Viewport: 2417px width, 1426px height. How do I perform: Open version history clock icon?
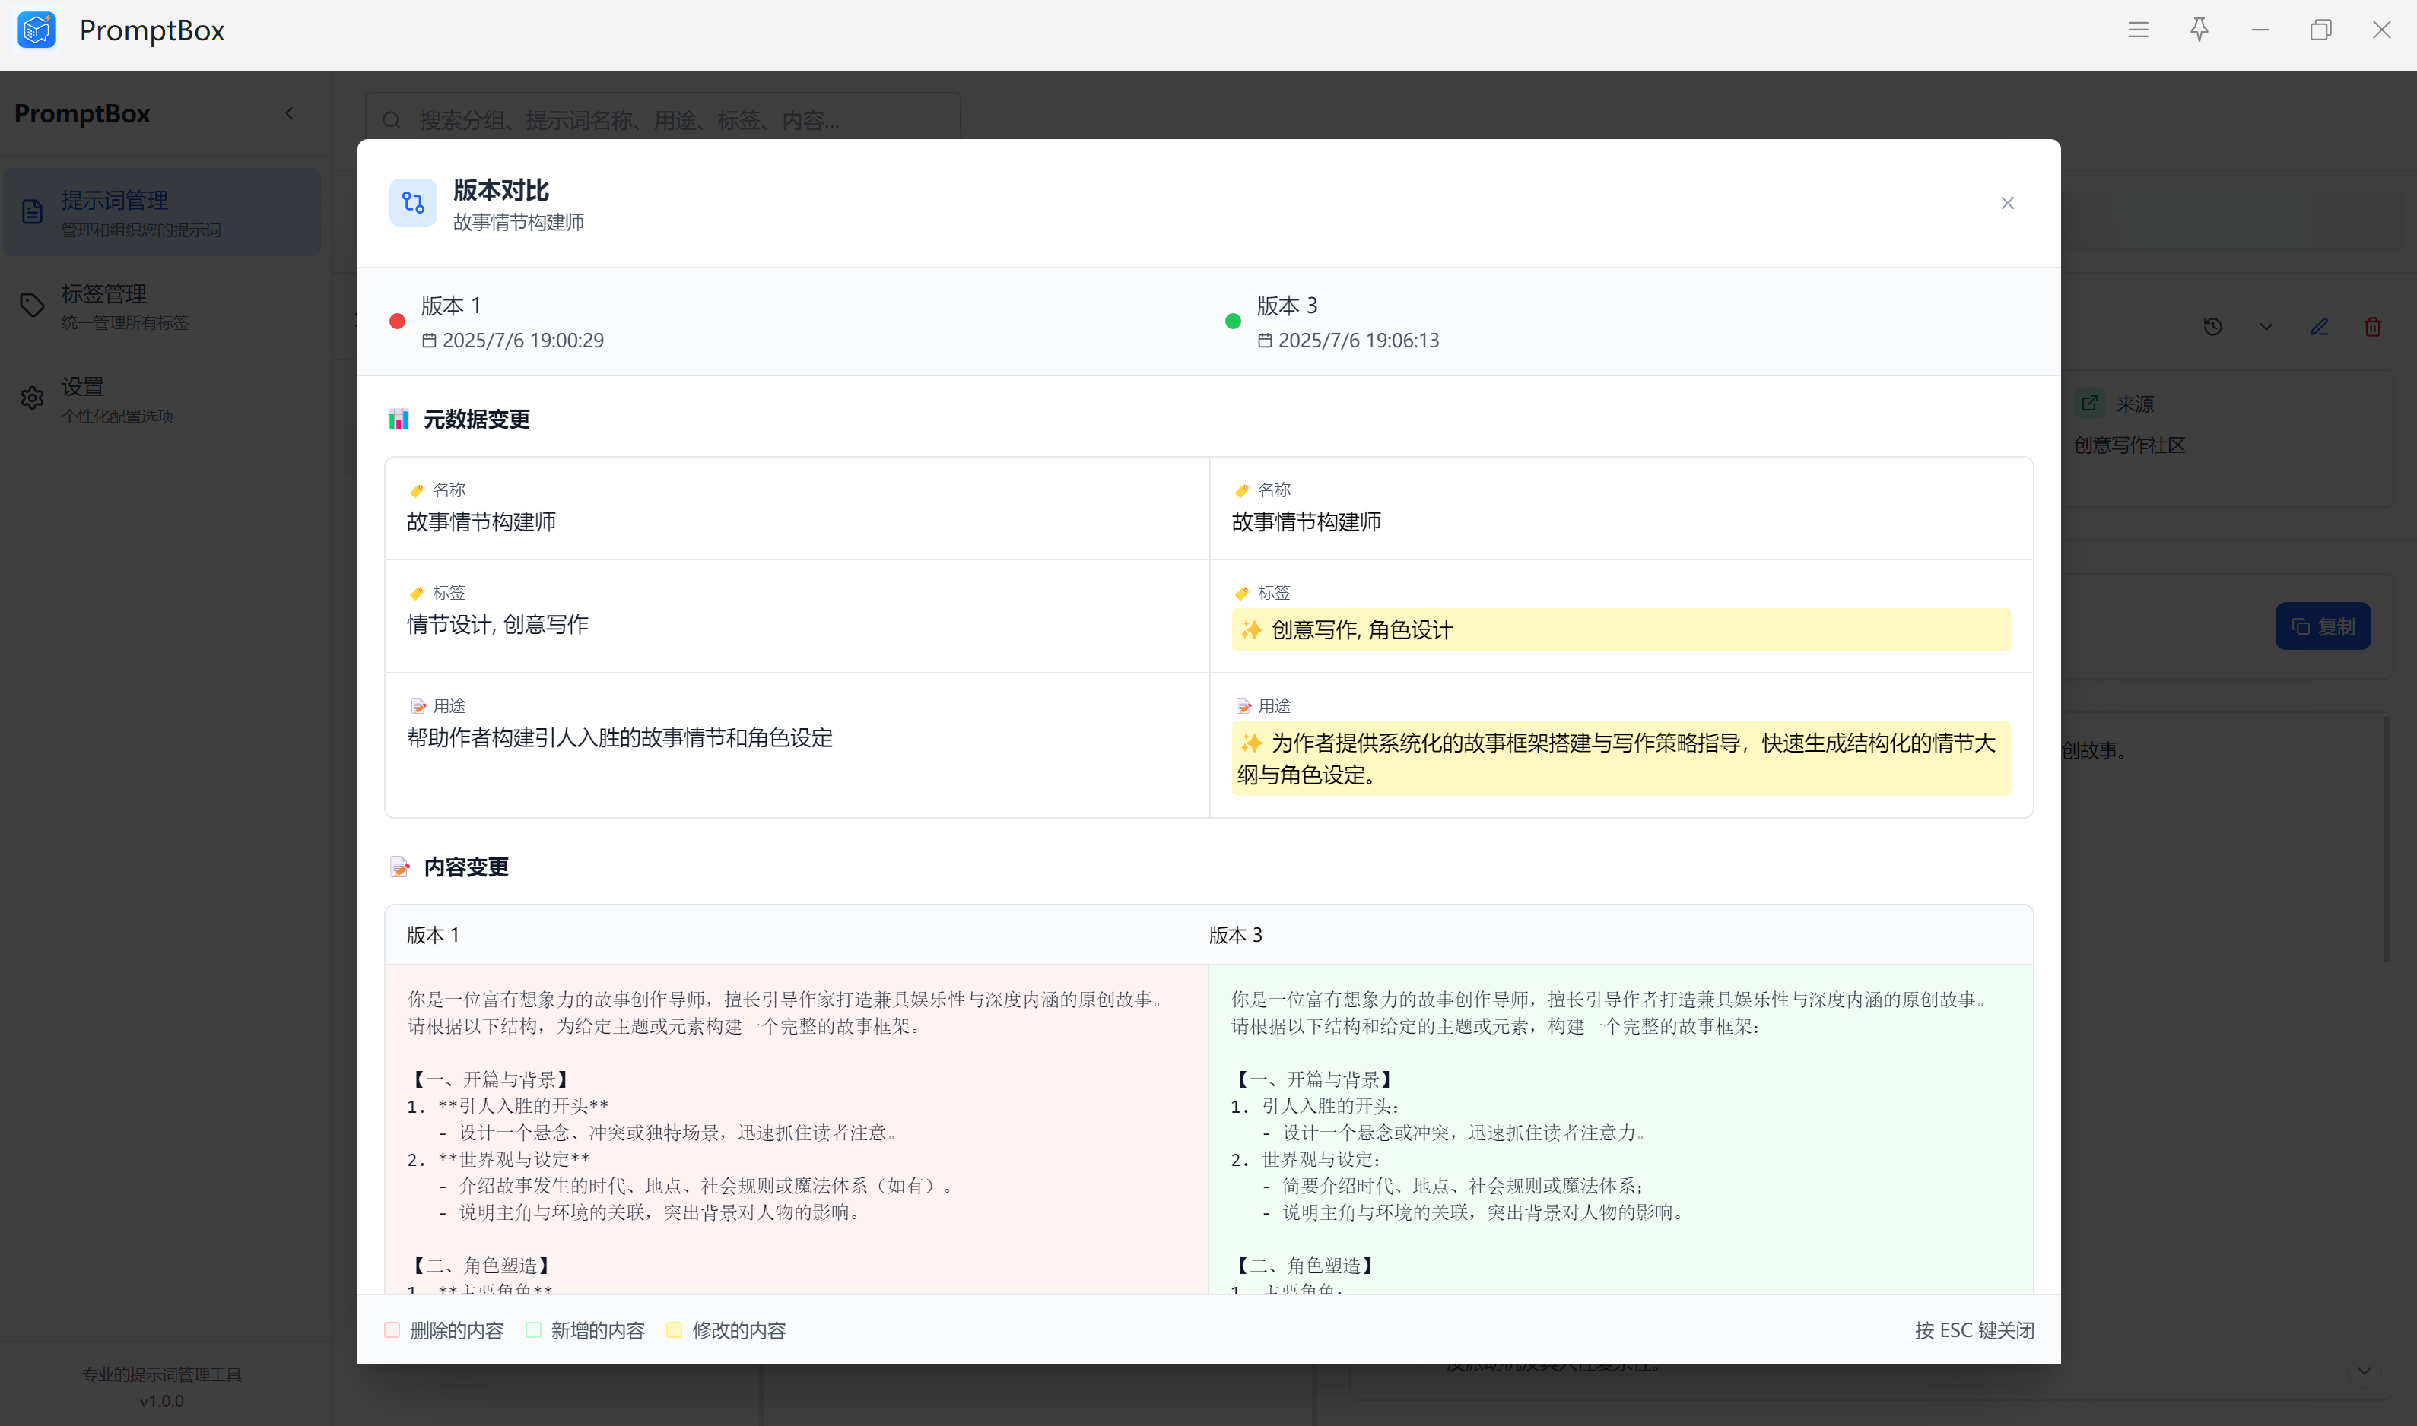(x=2212, y=327)
